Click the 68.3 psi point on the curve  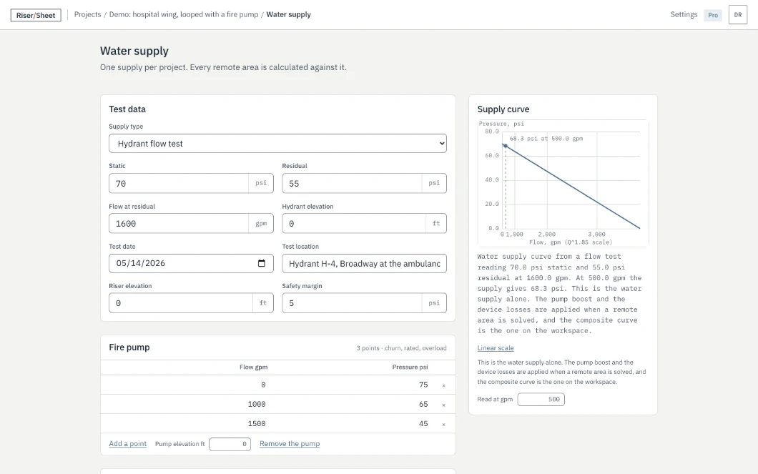506,146
